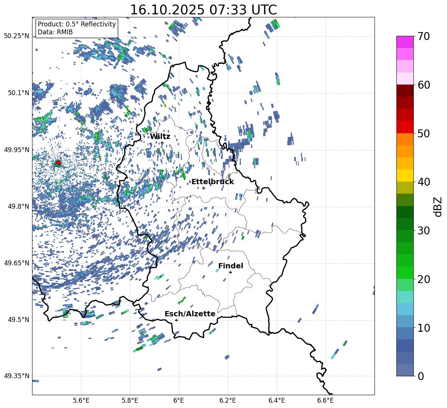Click the Findel station cross marker
The image size is (447, 408).
point(230,273)
